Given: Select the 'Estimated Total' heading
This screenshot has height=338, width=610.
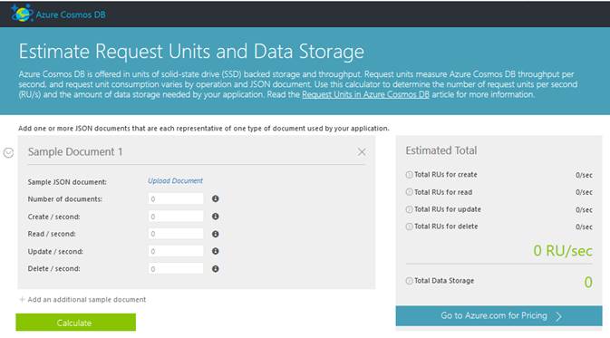Looking at the screenshot, I should click(441, 150).
